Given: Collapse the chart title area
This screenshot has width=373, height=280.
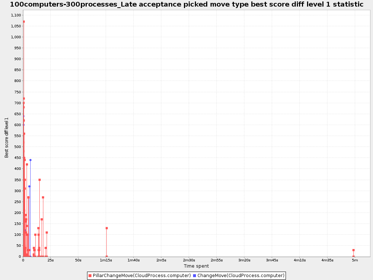Looking at the screenshot, I should (186, 4).
